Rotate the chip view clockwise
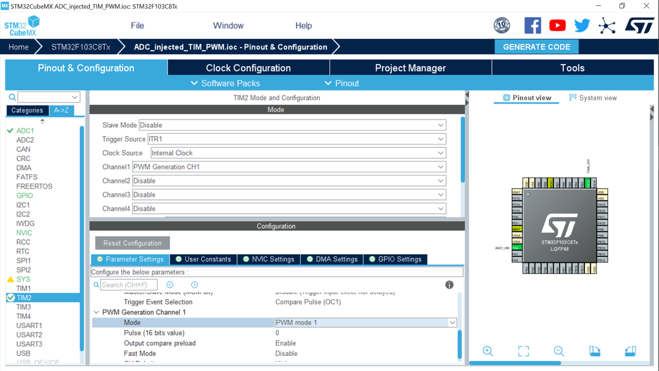 click(x=594, y=351)
